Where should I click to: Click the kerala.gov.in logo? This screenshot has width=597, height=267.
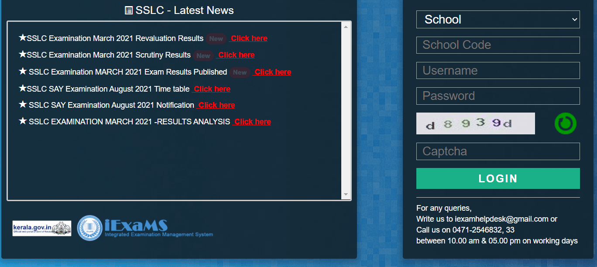42,228
